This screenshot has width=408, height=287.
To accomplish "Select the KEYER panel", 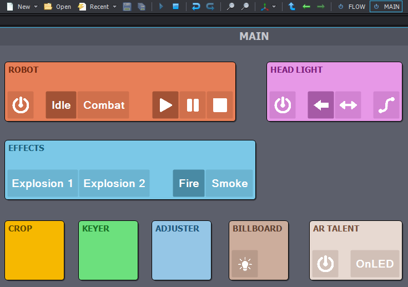I will point(108,250).
